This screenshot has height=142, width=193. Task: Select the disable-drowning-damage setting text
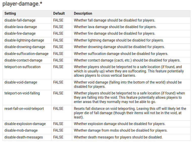pyautogui.click(x=25, y=47)
